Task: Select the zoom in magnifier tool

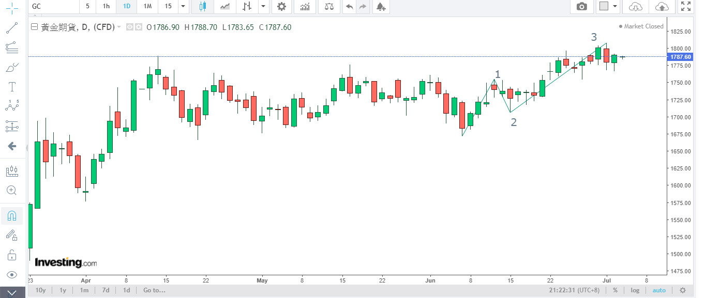Action: (12, 190)
